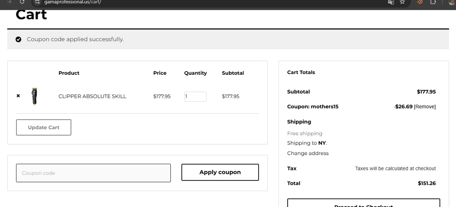This screenshot has width=456, height=207.
Task: Click 'Taxes will be calculated at checkout'
Action: pyautogui.click(x=396, y=168)
